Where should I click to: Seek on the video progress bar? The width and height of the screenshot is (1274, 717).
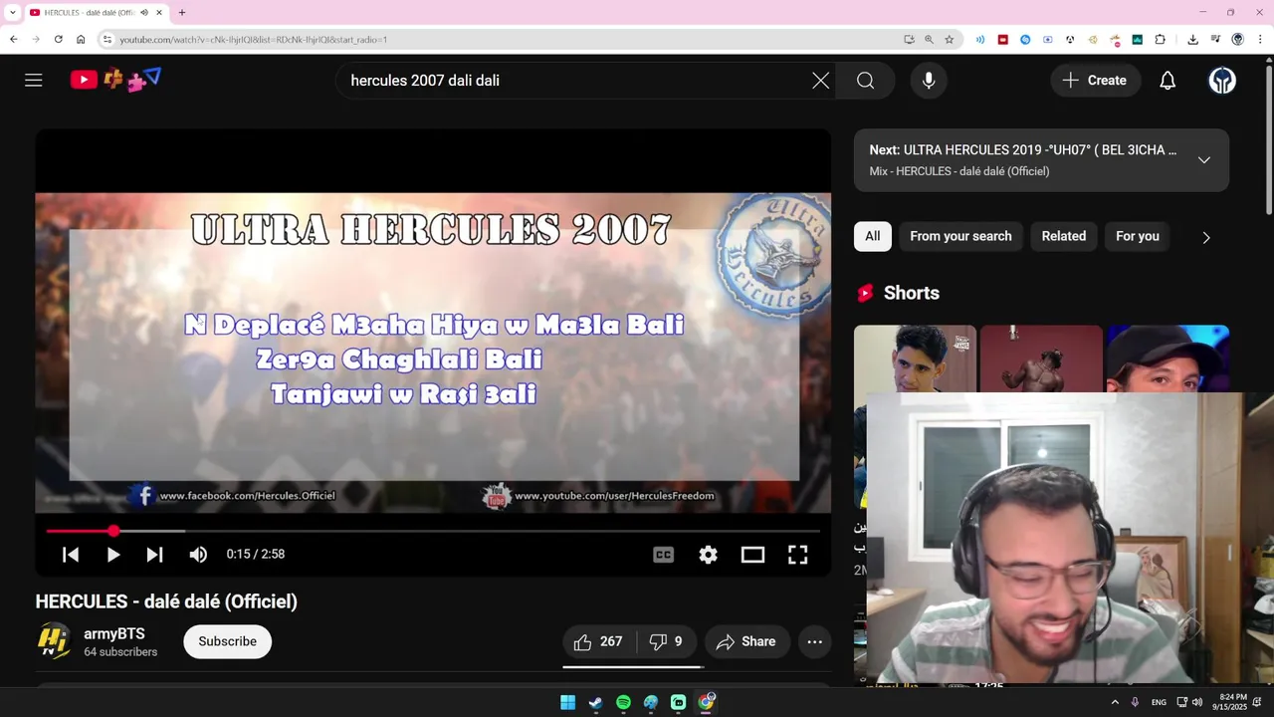tap(433, 532)
